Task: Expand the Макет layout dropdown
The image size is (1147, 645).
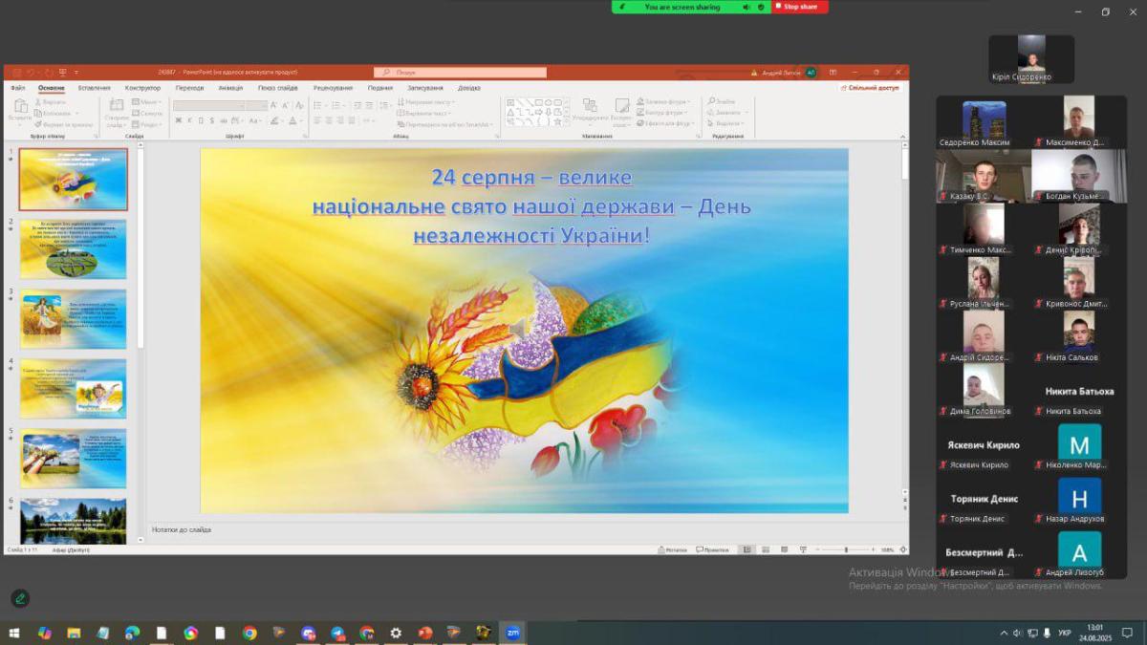Action: pos(146,101)
